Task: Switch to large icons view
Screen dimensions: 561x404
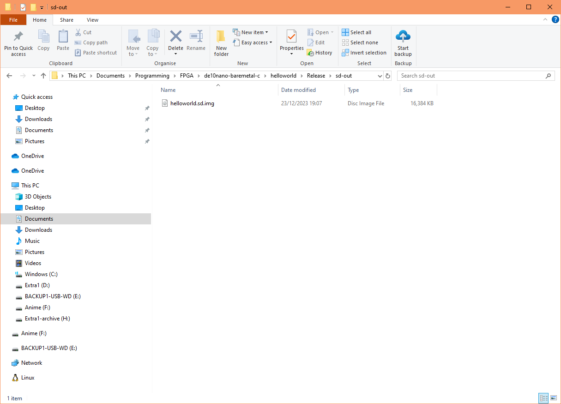Action: pos(553,398)
